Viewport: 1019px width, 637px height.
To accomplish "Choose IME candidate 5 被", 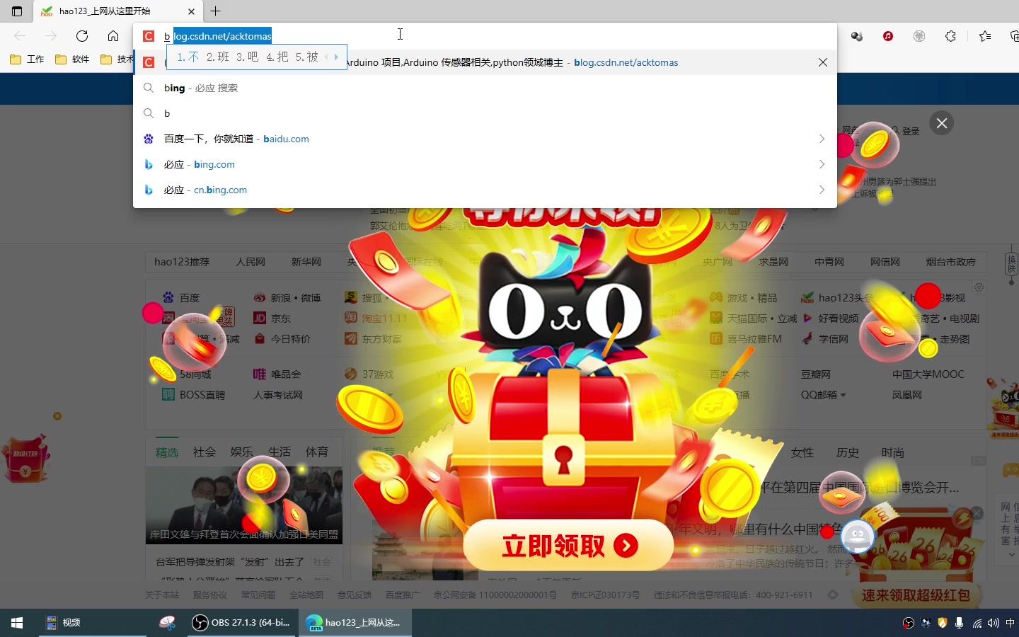I will (x=307, y=57).
